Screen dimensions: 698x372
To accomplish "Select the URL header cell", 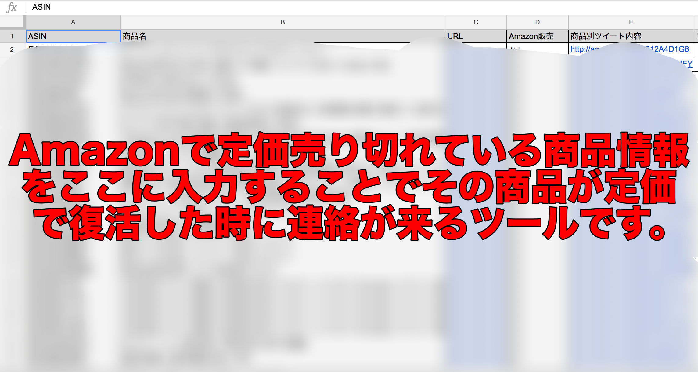I will tap(476, 36).
